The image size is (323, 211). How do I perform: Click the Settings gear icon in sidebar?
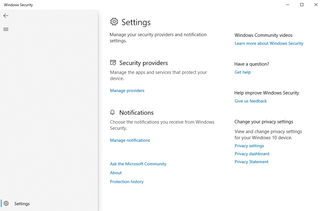(x=6, y=203)
